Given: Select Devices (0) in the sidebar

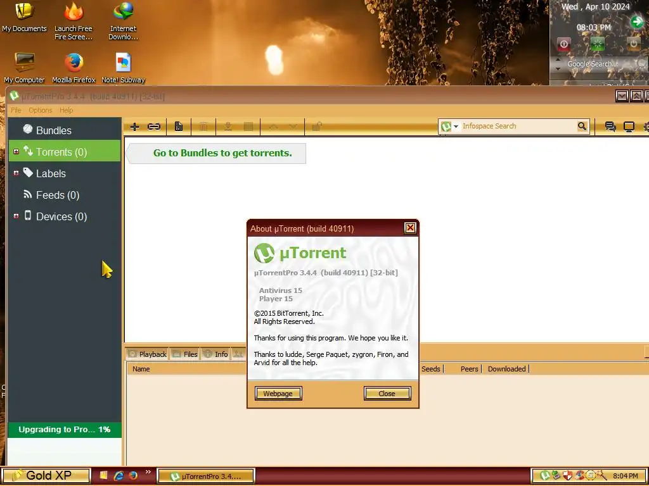Looking at the screenshot, I should pos(65,216).
